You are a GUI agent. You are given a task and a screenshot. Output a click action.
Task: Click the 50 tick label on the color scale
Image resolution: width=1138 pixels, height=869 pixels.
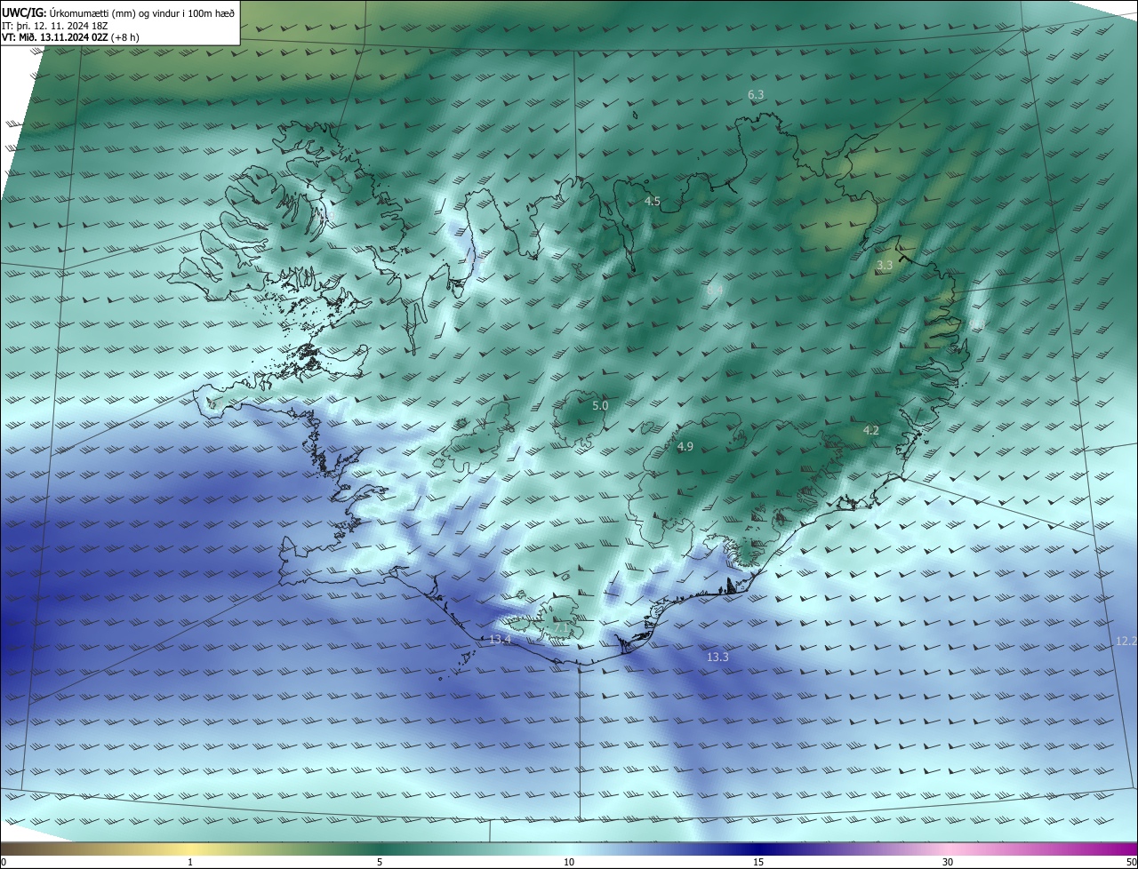tap(1130, 862)
